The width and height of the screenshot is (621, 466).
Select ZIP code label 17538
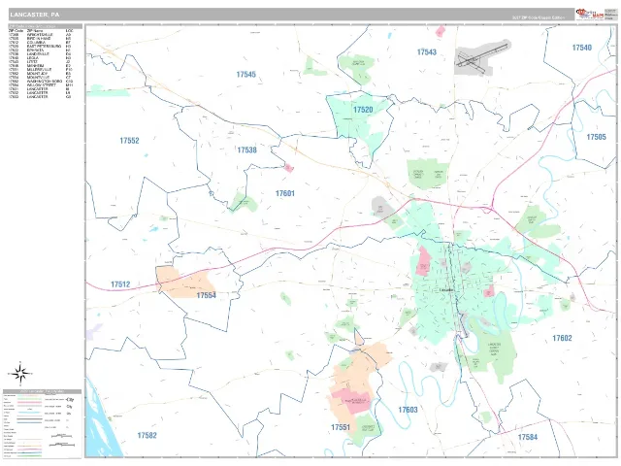(246, 150)
